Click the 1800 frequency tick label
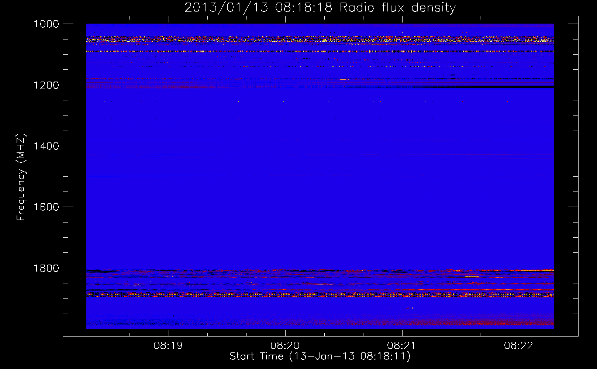Screen dimensions: 597x369 (46, 268)
